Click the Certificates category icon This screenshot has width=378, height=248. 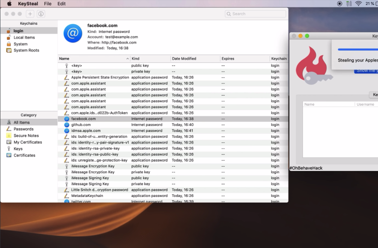point(9,155)
